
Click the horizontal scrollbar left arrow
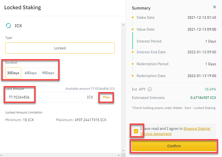tap(1, 155)
